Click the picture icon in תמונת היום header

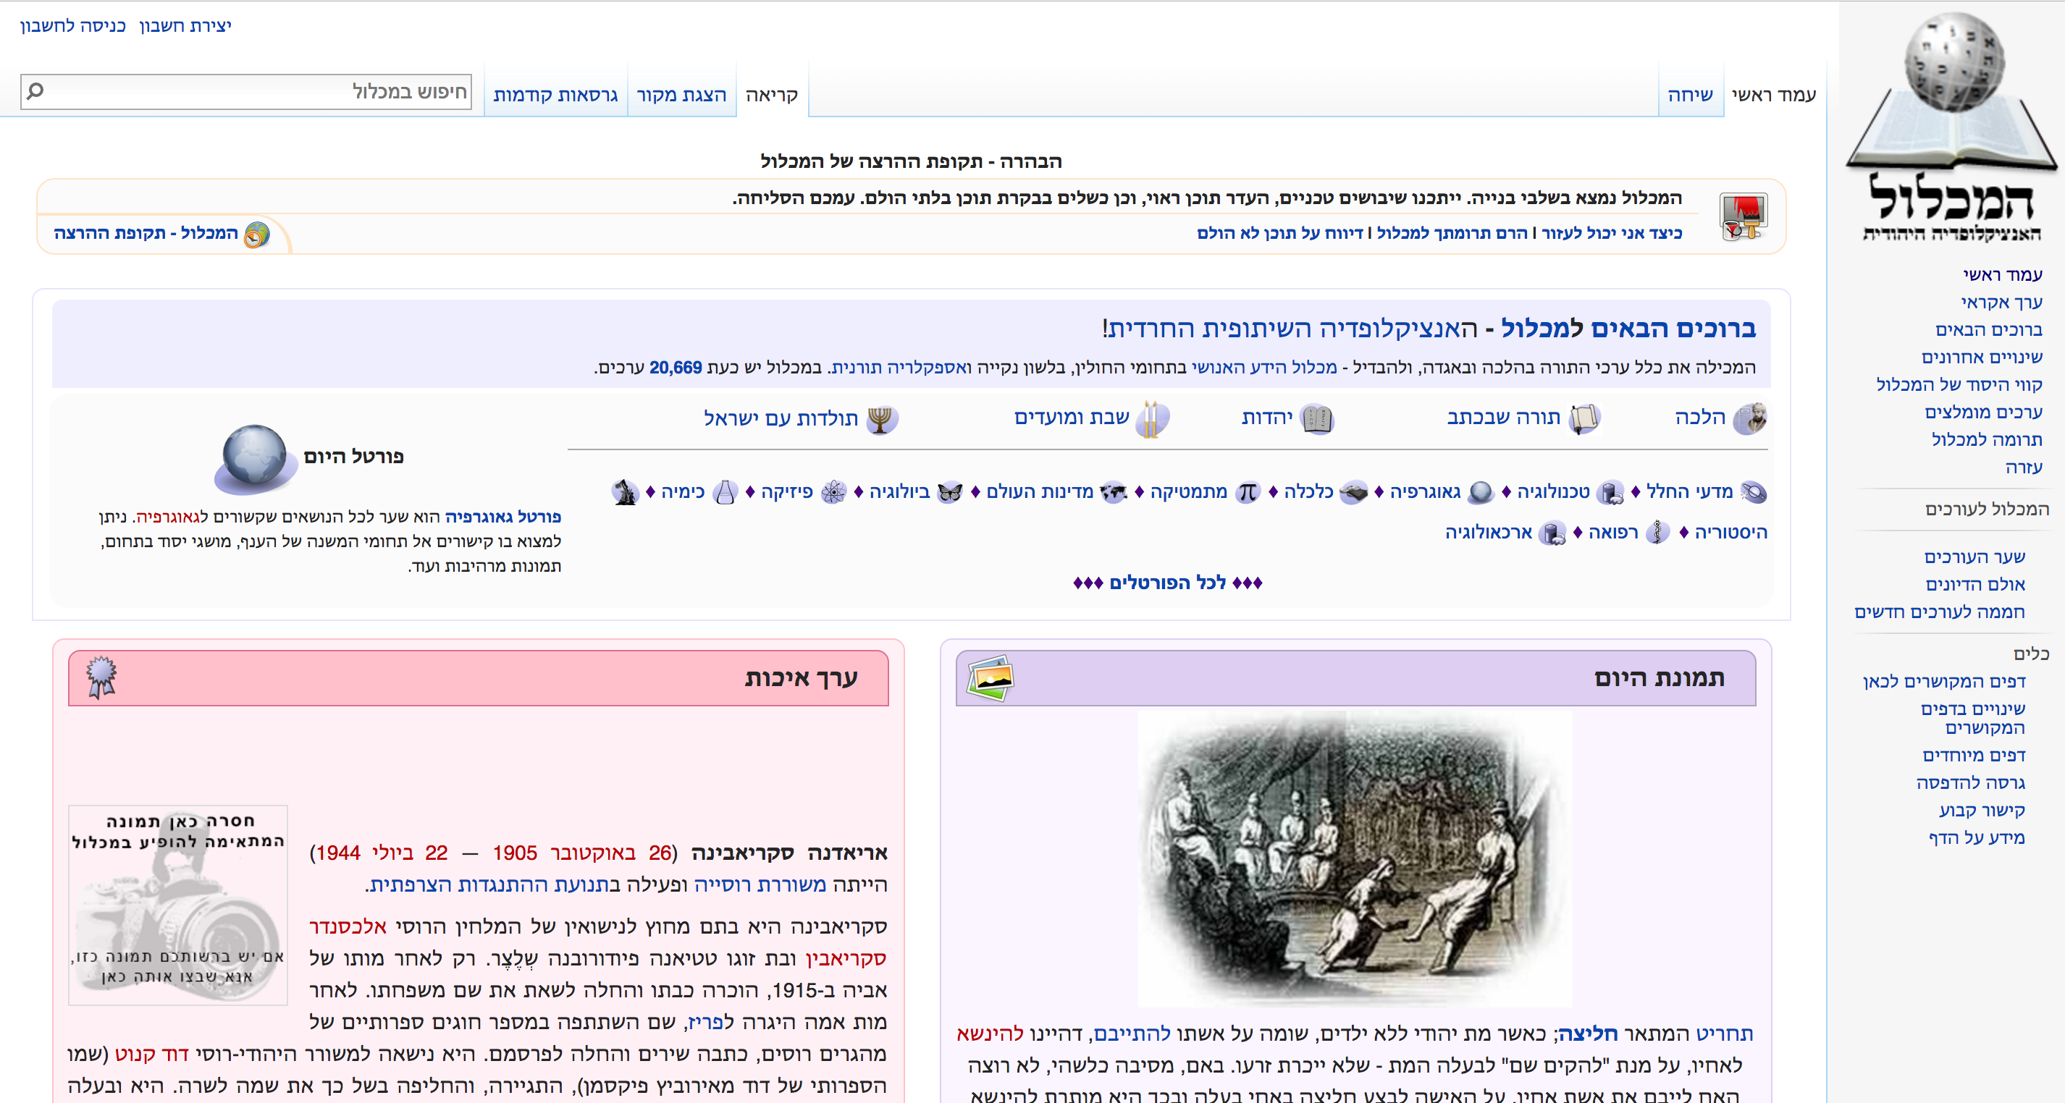click(991, 678)
